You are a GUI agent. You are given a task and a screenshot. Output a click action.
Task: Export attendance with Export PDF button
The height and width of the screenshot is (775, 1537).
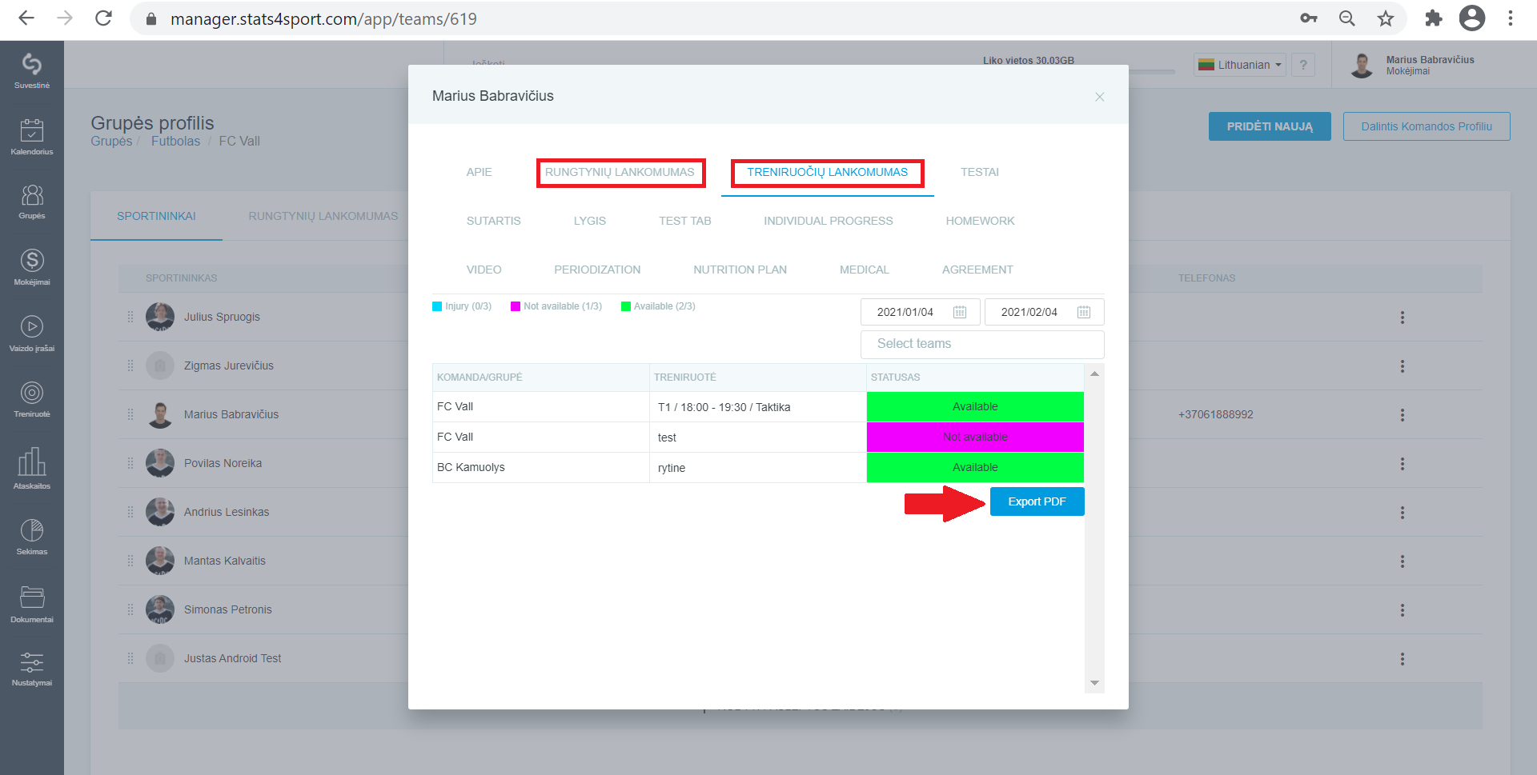[x=1037, y=501]
